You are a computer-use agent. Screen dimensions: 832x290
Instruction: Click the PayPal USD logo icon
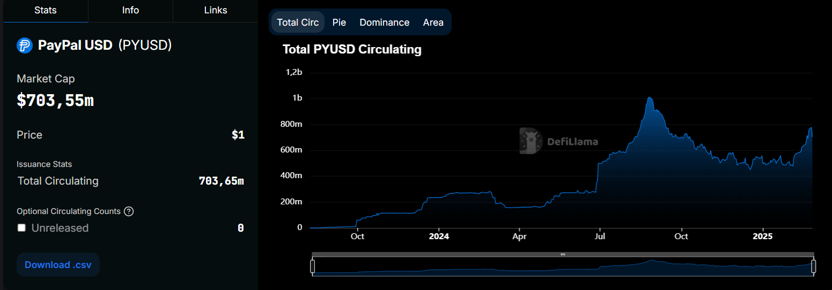(25, 45)
